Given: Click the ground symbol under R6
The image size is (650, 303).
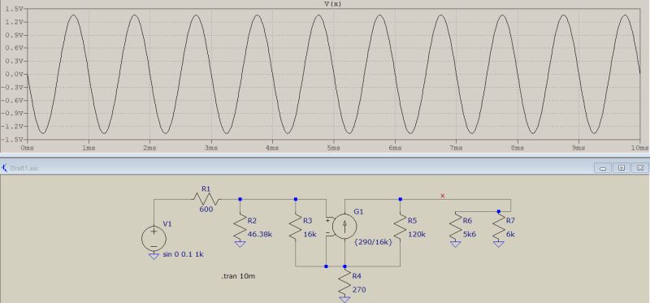Looking at the screenshot, I should 455,245.
